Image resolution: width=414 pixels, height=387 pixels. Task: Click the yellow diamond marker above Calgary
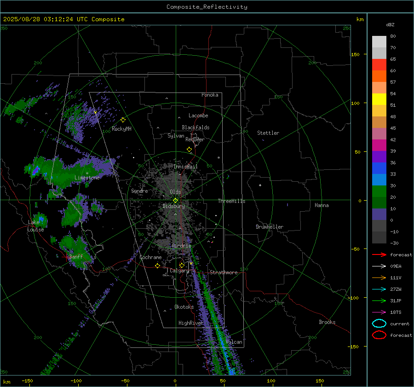coord(182,265)
